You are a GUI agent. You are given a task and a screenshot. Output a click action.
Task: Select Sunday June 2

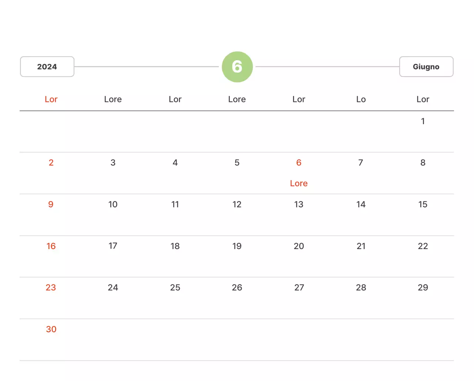[x=51, y=163]
